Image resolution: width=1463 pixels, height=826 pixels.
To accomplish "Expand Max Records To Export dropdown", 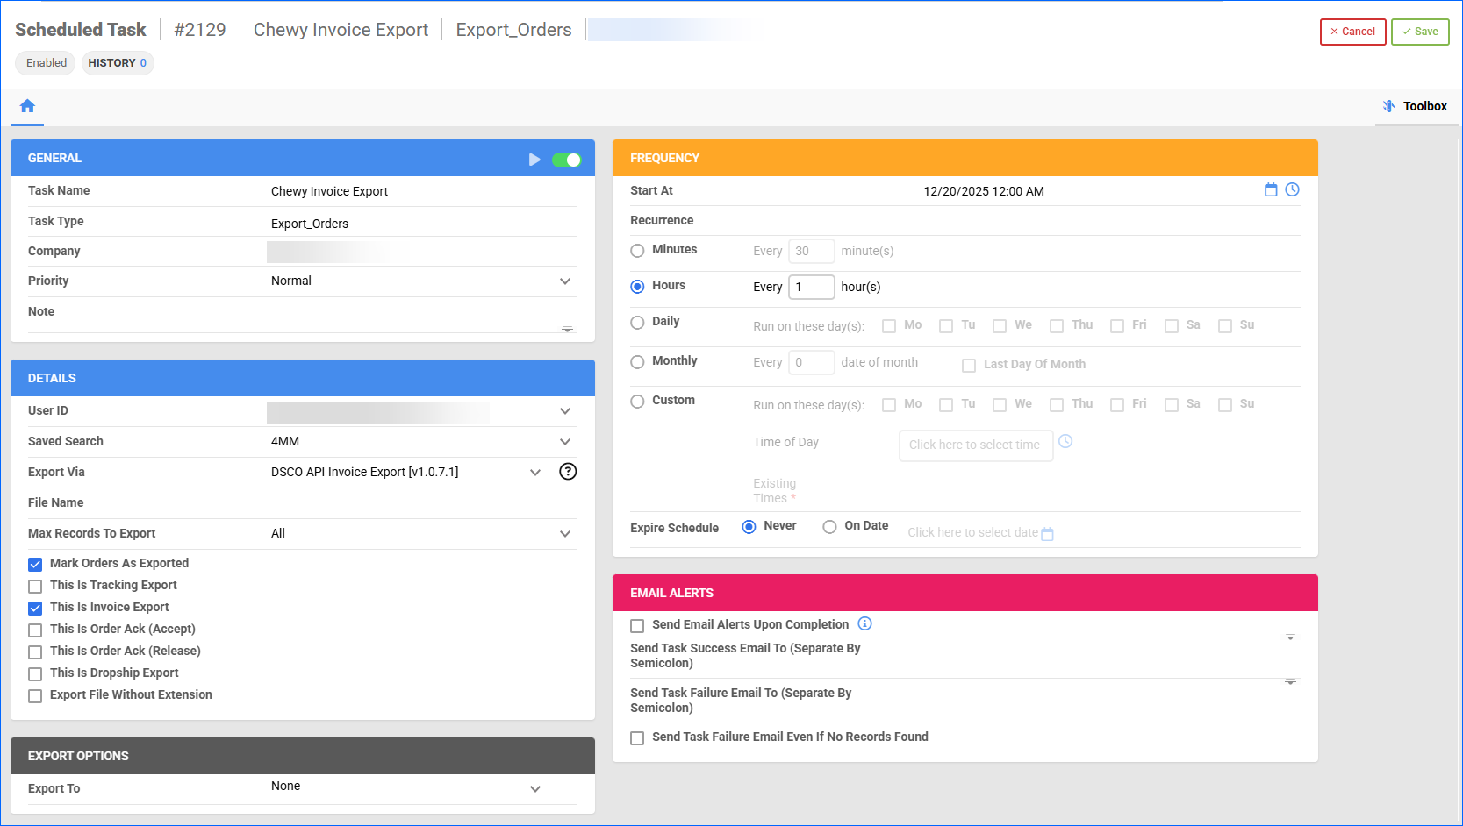I will 565,534.
